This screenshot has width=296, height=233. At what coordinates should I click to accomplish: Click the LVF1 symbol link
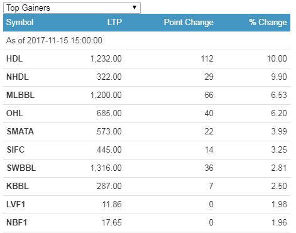(x=16, y=204)
